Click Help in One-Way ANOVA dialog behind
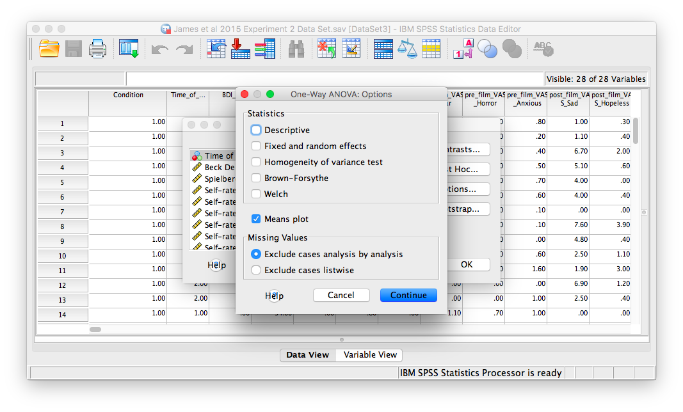Screen dimensions: 683x412 (x=216, y=265)
